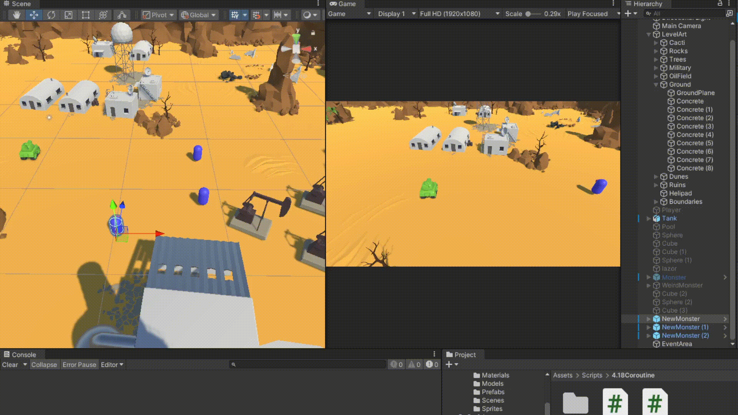Screen dimensions: 738x415
Task: Expand the Tank object in Hierarchy
Action: [649, 218]
